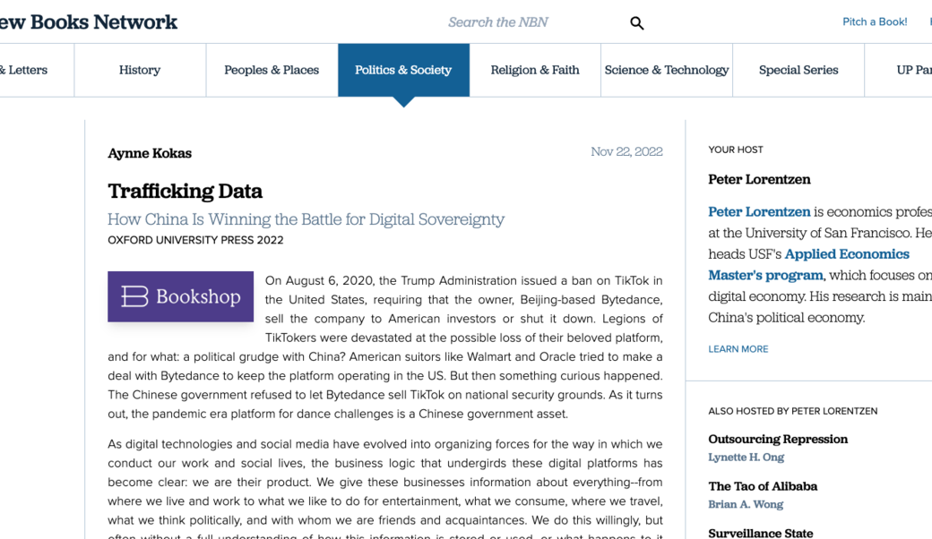Image resolution: width=932 pixels, height=539 pixels.
Task: Click LEARN MORE about the host
Action: (x=738, y=349)
